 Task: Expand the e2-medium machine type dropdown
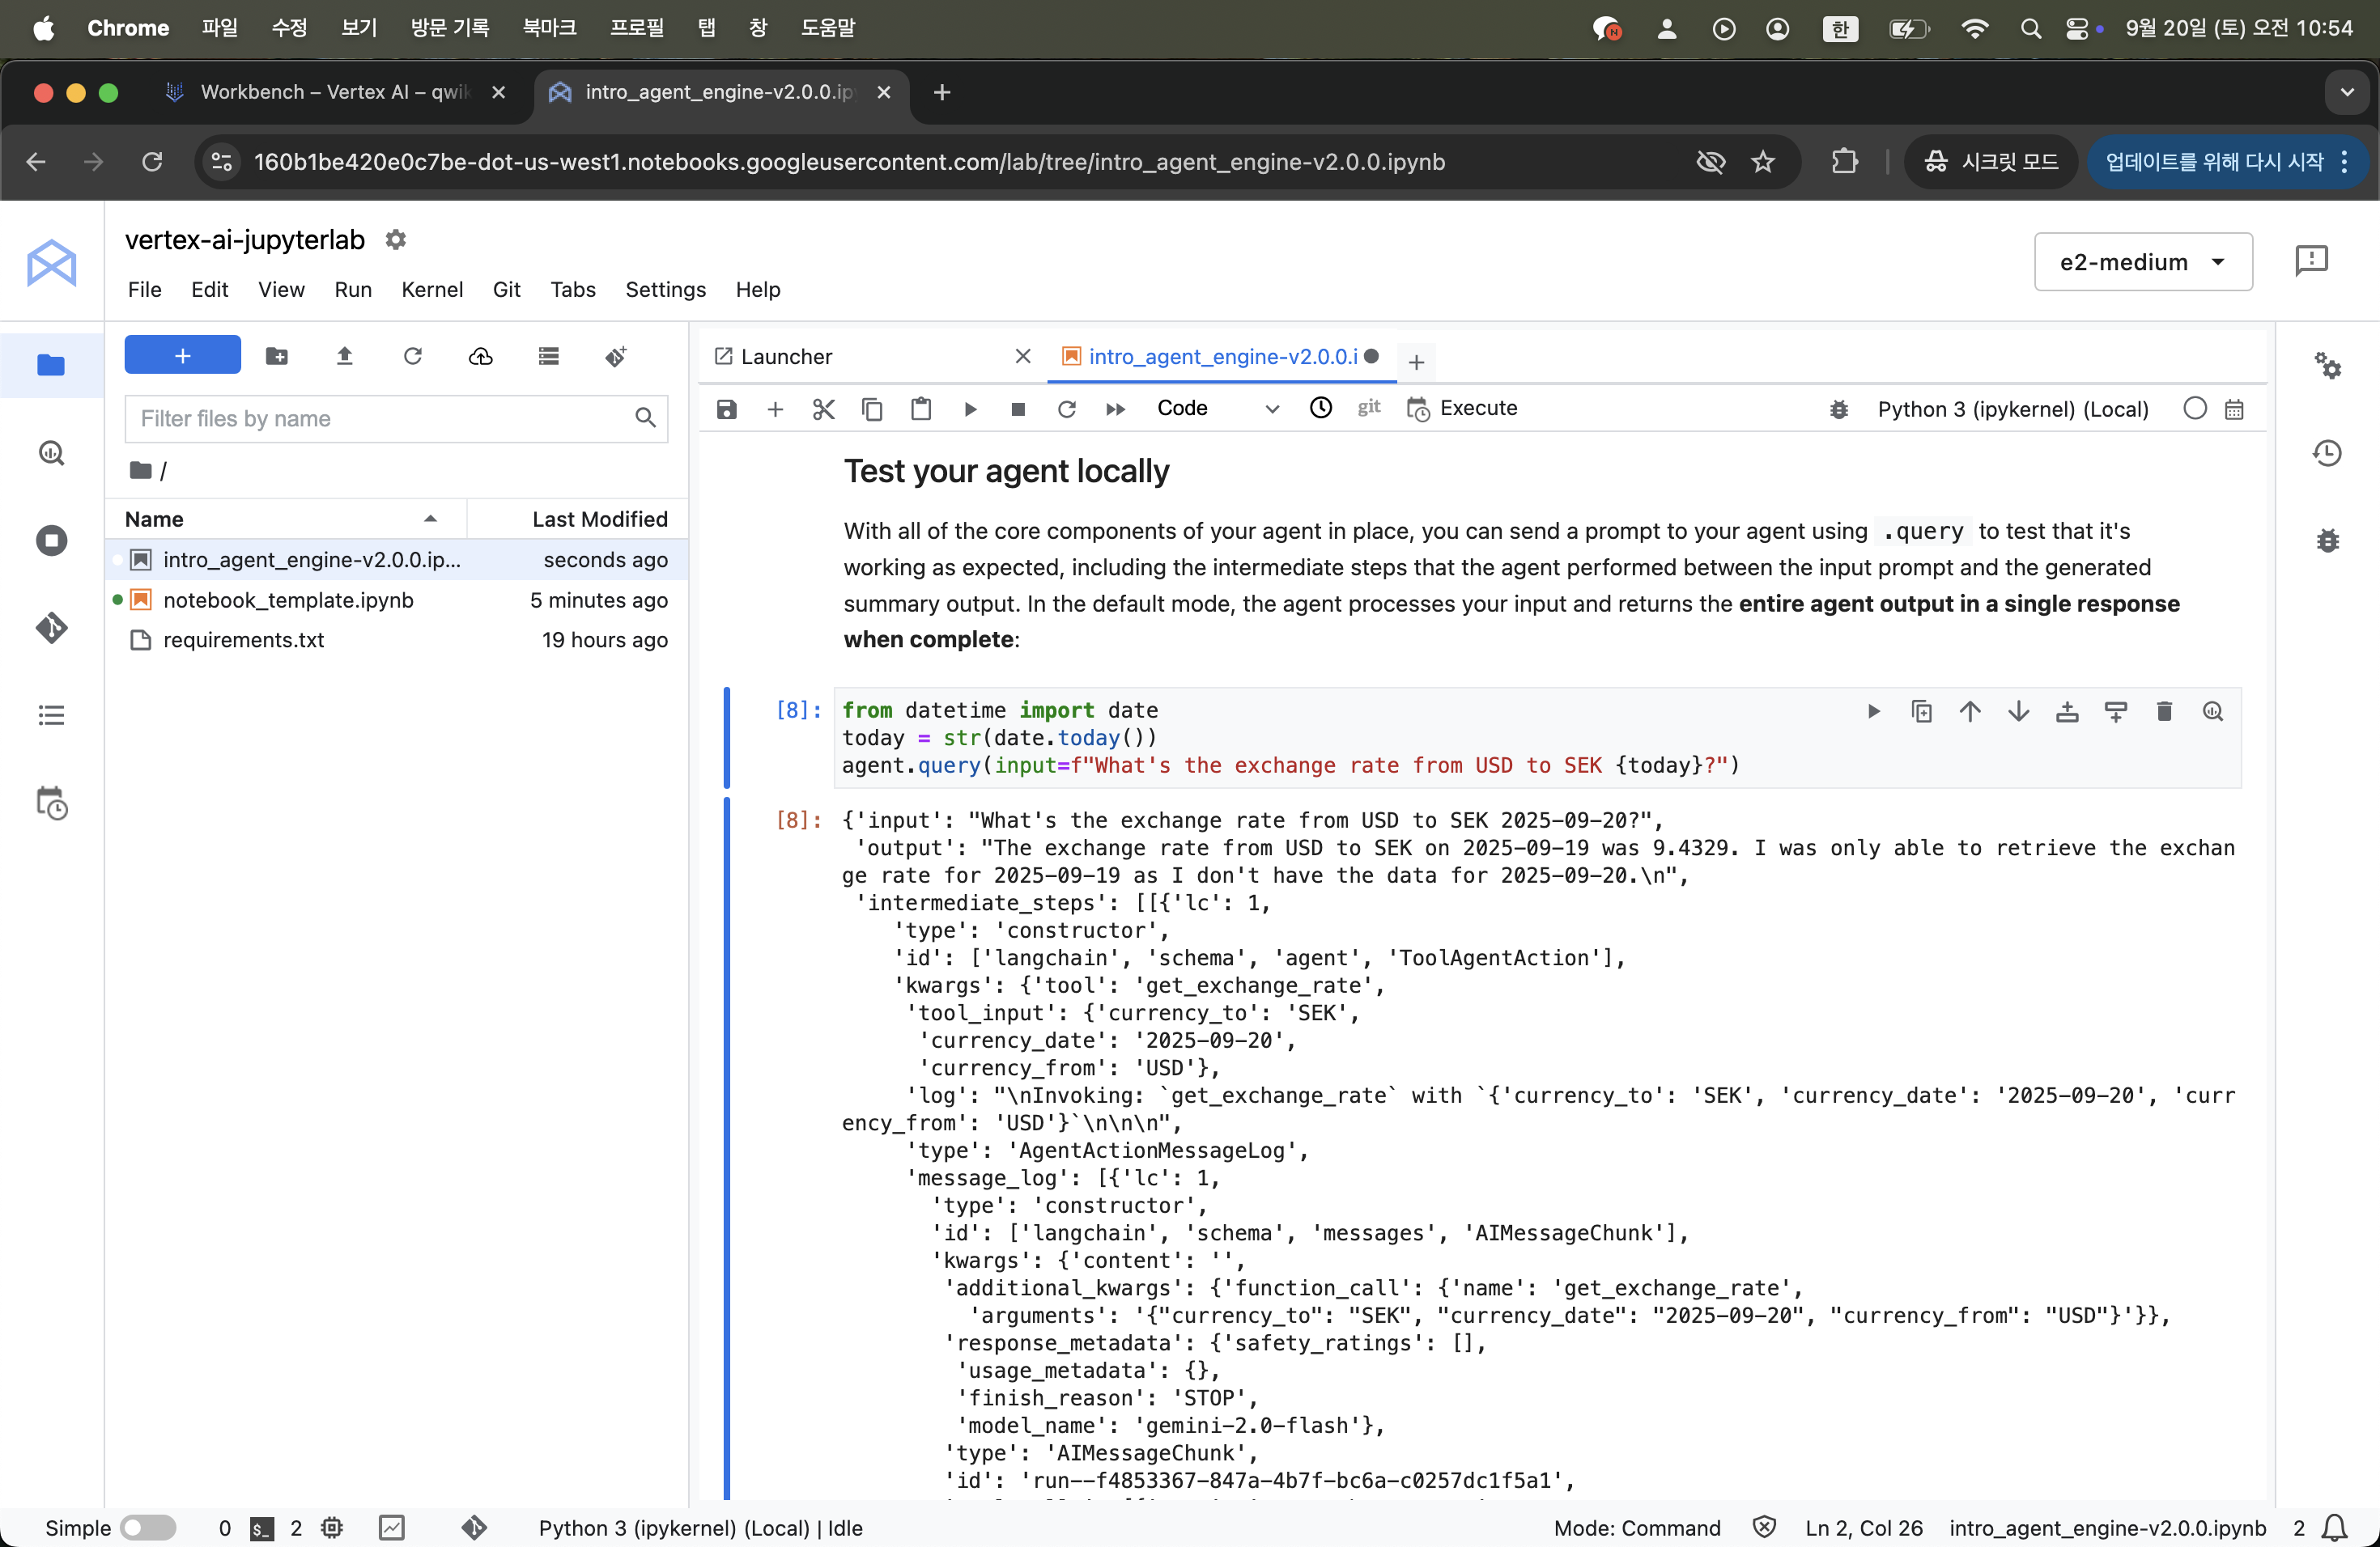click(x=2142, y=262)
